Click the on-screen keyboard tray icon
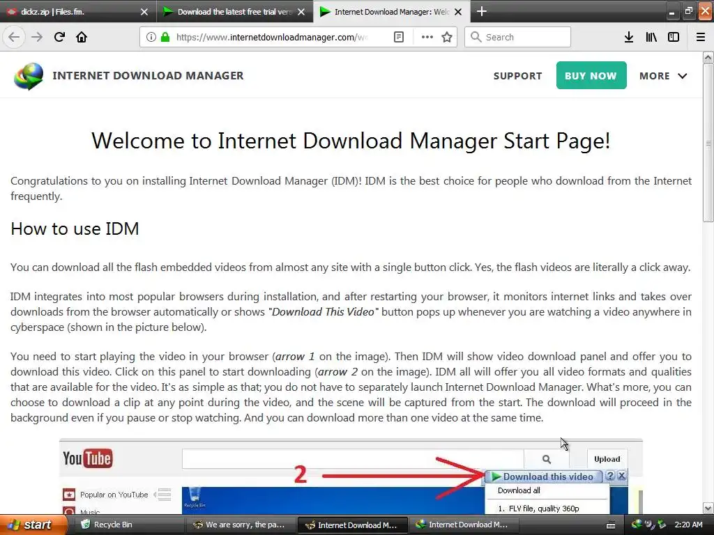Screen dimensions: 714x535 pyautogui.click(x=611, y=525)
